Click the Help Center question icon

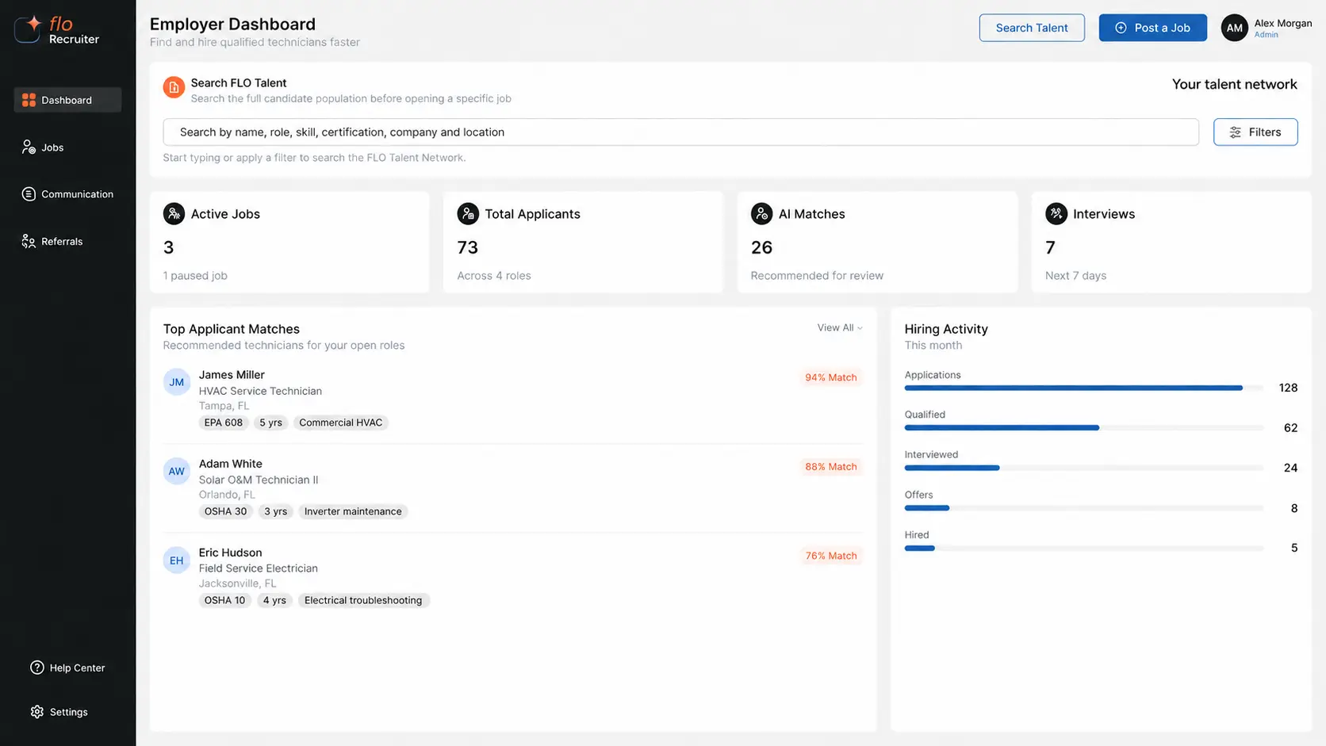click(x=37, y=668)
